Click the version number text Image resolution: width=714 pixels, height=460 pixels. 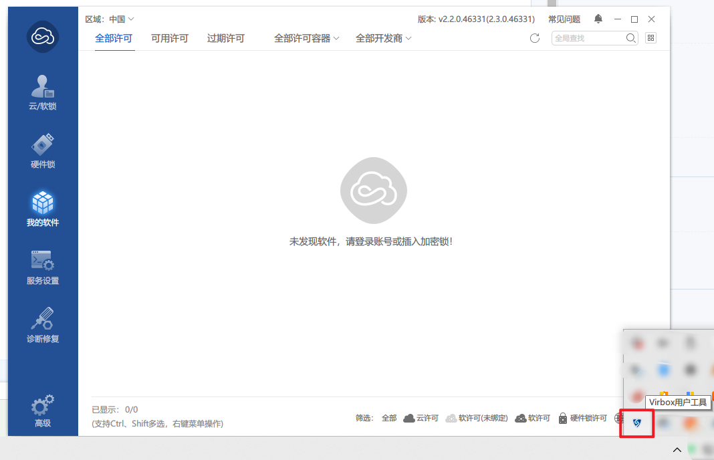476,19
